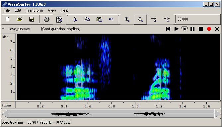Screen dimensions: 222x127
Task: Open the Edit menu
Action: tap(18, 10)
